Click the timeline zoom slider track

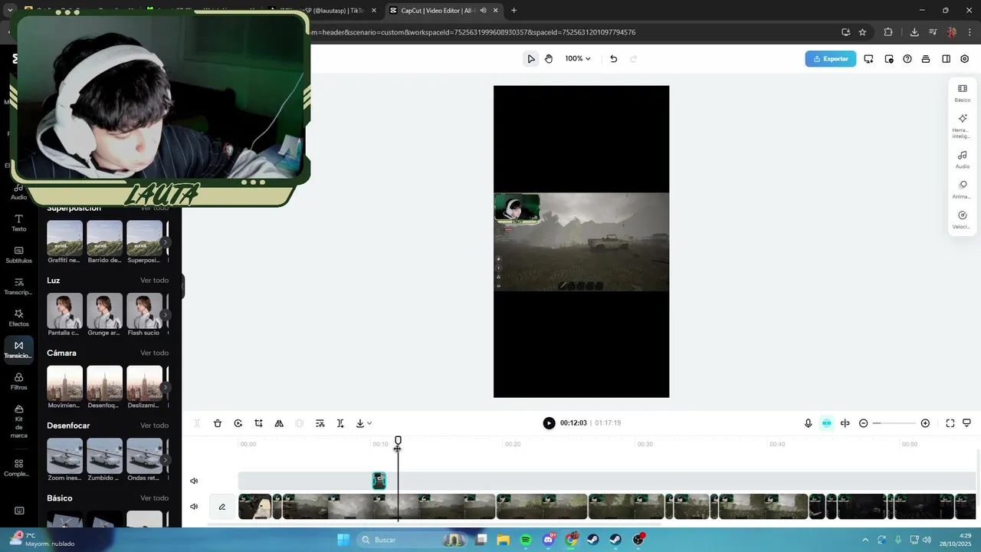pos(894,423)
